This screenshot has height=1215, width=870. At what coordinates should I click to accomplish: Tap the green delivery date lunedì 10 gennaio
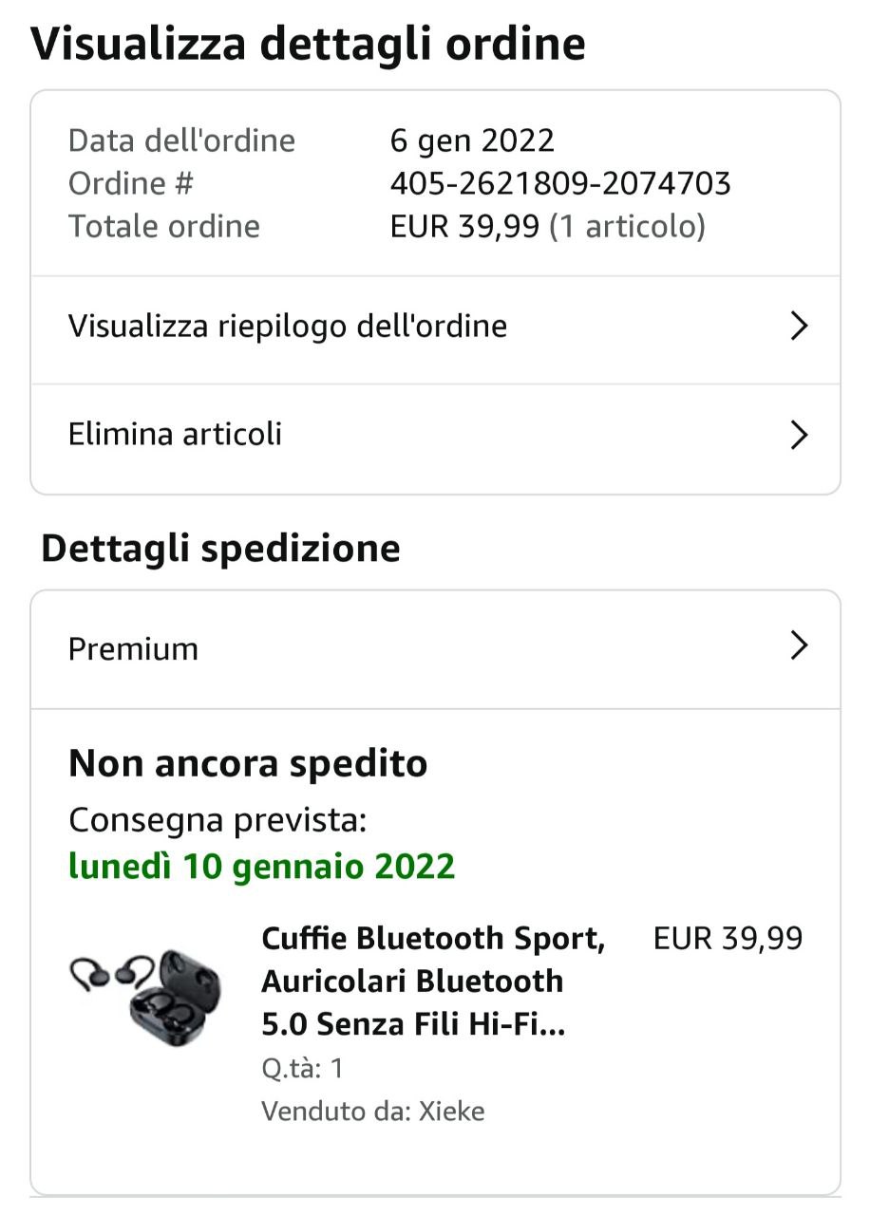261,866
